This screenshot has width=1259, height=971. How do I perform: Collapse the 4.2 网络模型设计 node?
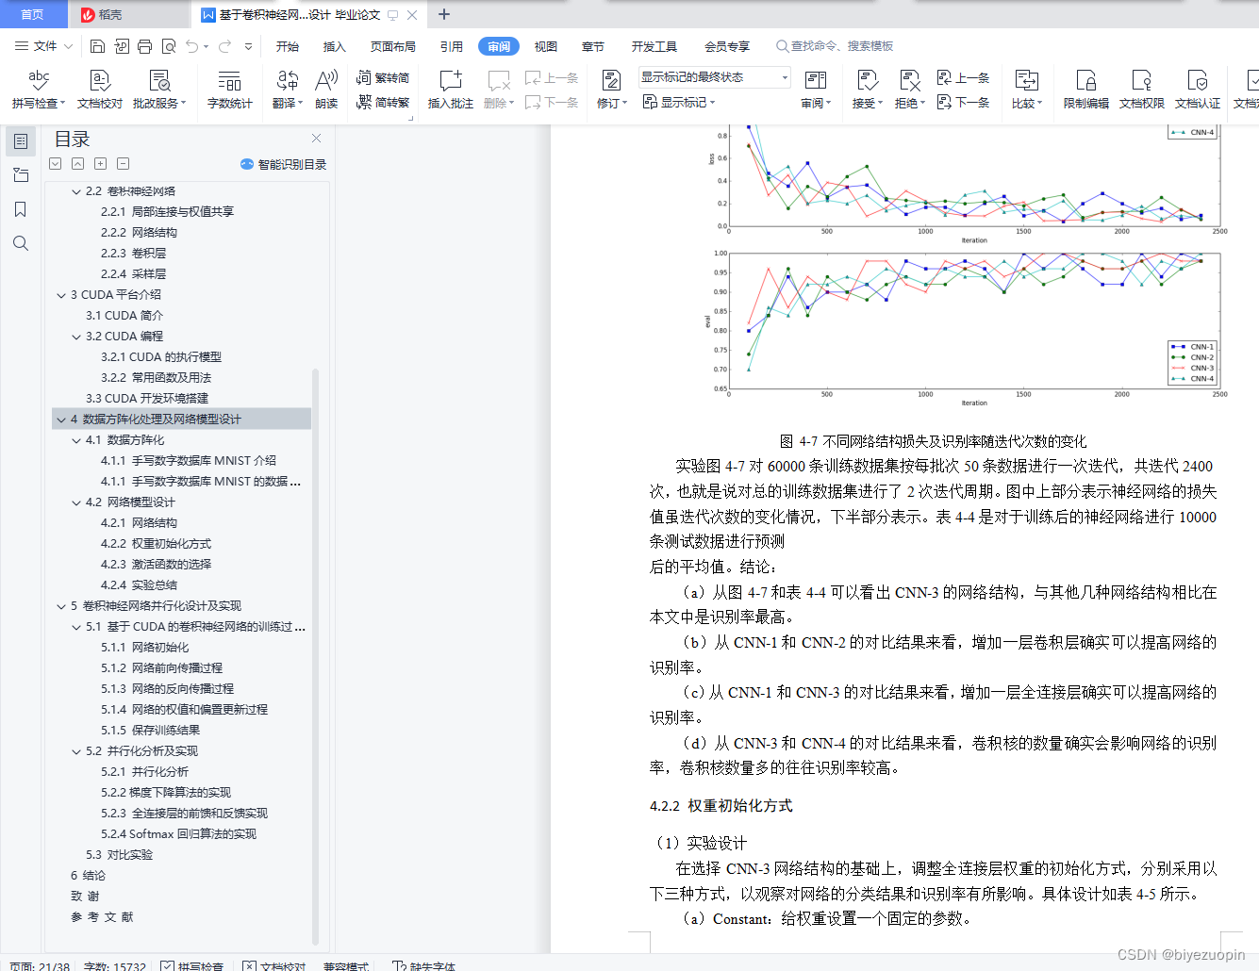pos(76,502)
